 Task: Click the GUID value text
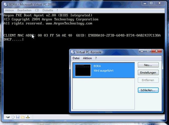point(124,35)
